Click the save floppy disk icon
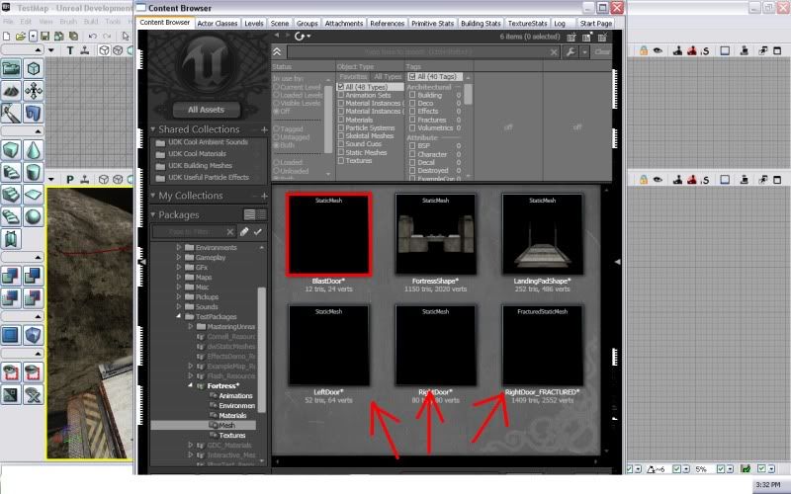The width and height of the screenshot is (791, 494). click(44, 37)
